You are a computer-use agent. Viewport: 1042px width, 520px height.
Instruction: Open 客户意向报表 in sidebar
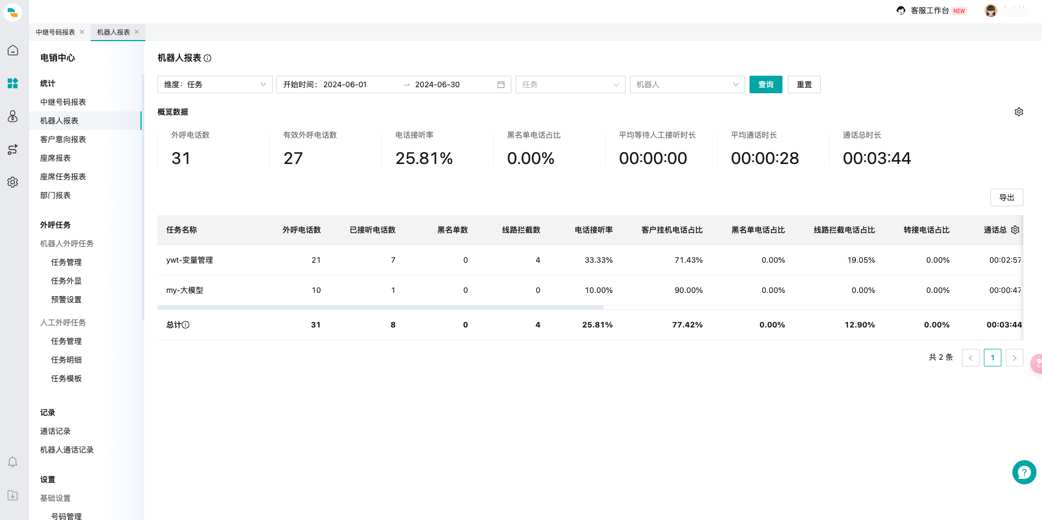63,139
